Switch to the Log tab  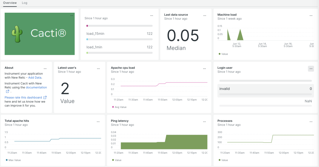tap(24, 3)
